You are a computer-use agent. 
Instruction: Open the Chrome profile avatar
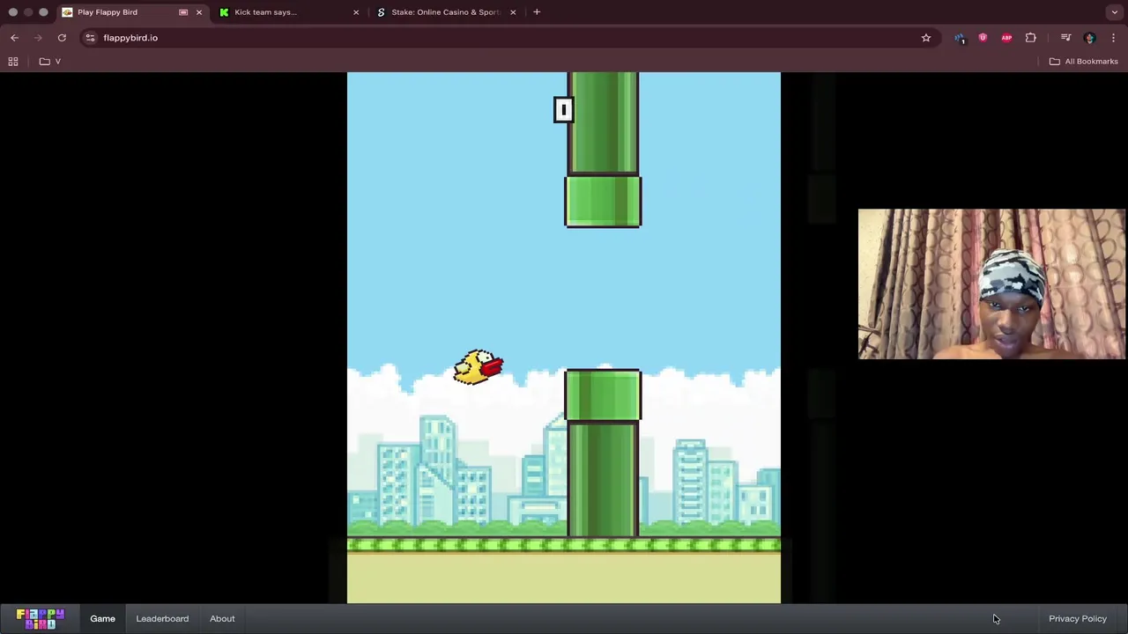tap(1089, 38)
